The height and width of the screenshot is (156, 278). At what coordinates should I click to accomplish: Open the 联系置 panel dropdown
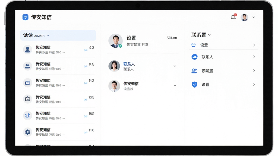[x=201, y=35]
